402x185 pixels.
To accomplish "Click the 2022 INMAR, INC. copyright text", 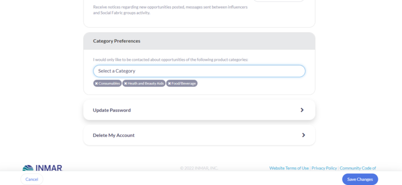I will coord(199,168).
